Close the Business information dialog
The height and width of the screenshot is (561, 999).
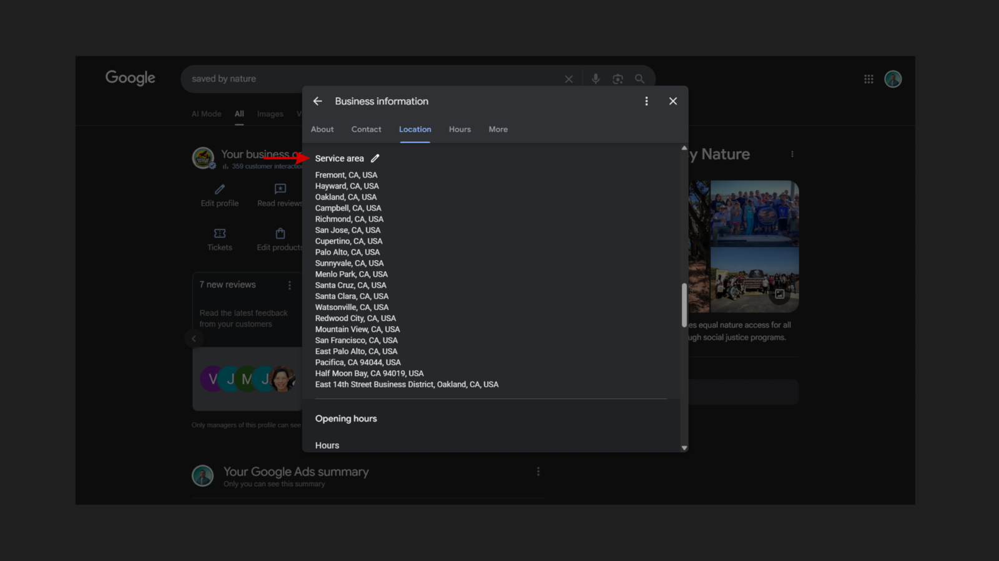672,101
